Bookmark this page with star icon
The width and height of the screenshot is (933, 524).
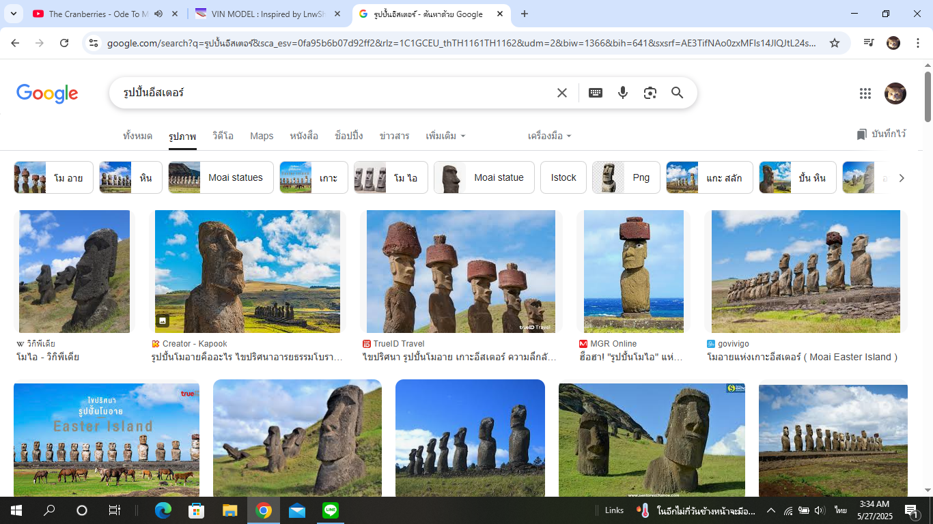pos(834,43)
